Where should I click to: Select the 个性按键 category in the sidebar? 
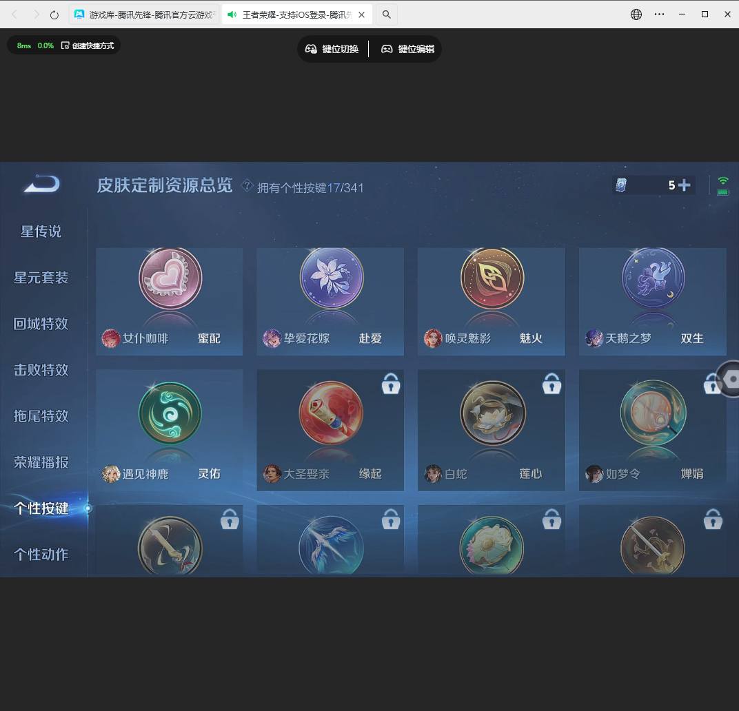coord(41,508)
